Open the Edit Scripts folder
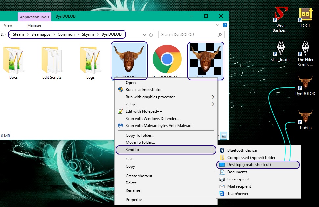Image resolution: width=319 pixels, height=207 pixels. [x=52, y=63]
